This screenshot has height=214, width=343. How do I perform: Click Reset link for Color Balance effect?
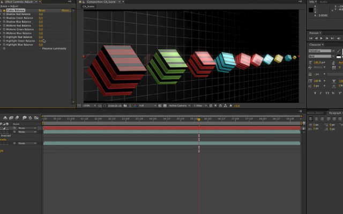pos(42,11)
